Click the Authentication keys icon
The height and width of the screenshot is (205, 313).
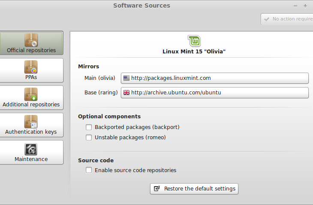pos(31,122)
